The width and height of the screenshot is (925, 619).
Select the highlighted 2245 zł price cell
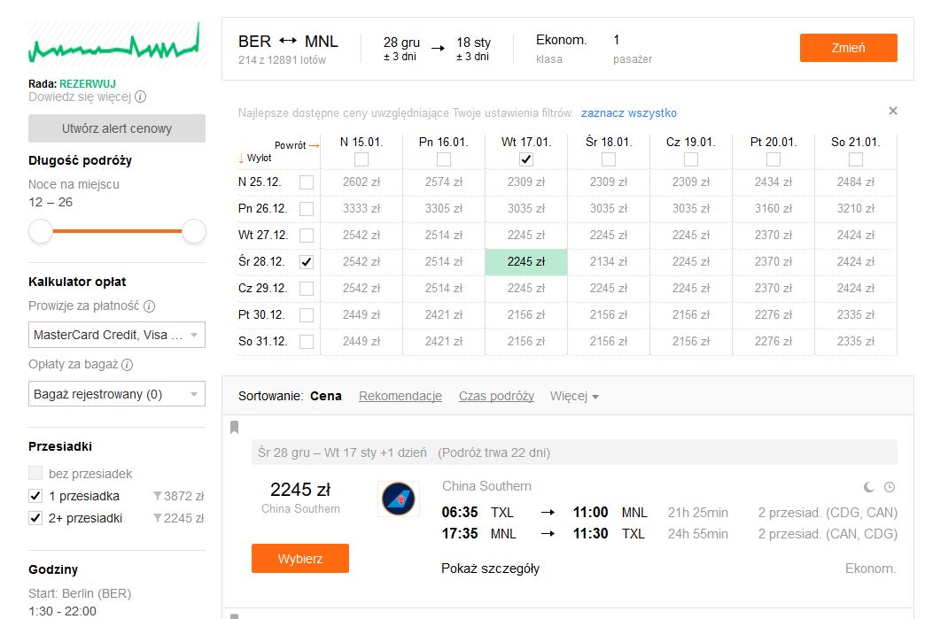[526, 262]
